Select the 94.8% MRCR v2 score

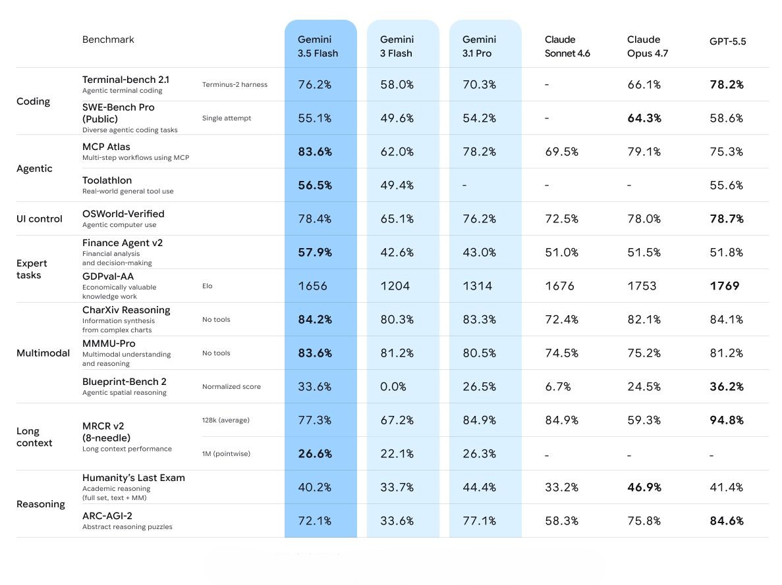point(727,420)
